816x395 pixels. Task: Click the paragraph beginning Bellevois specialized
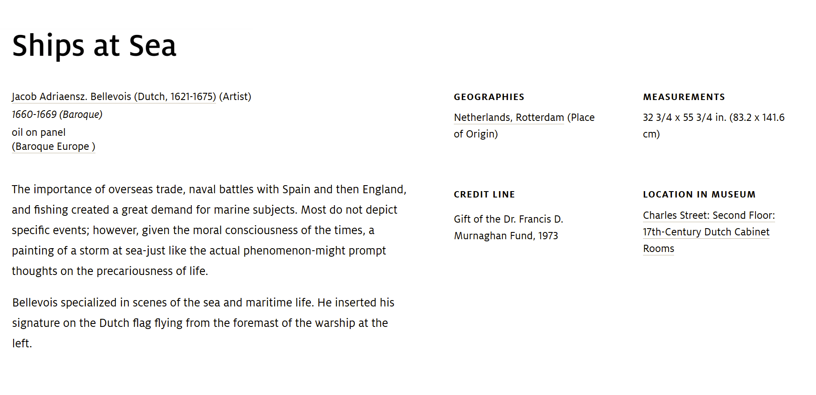point(203,323)
